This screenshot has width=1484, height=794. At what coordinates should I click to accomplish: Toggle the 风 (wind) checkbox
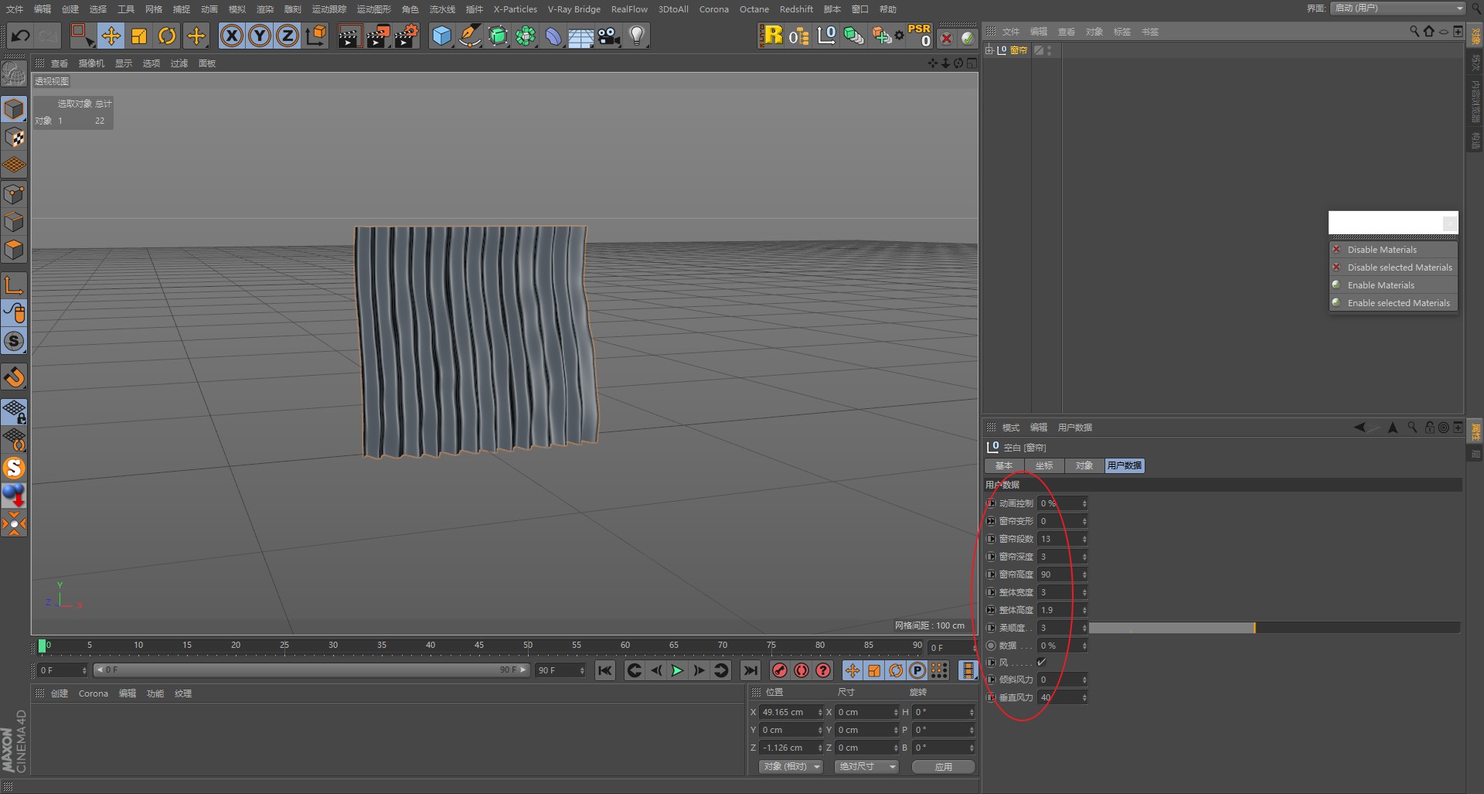(x=1041, y=663)
